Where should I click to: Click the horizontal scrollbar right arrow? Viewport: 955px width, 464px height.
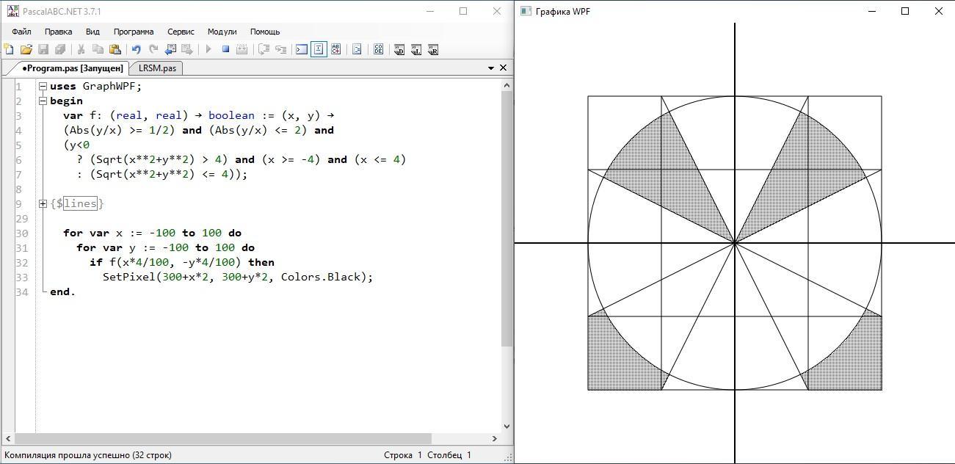click(495, 438)
